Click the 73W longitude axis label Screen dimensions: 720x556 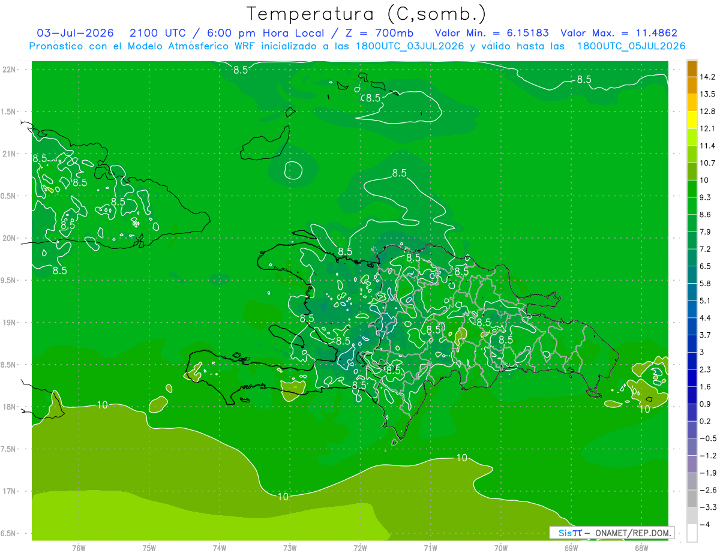click(x=290, y=548)
